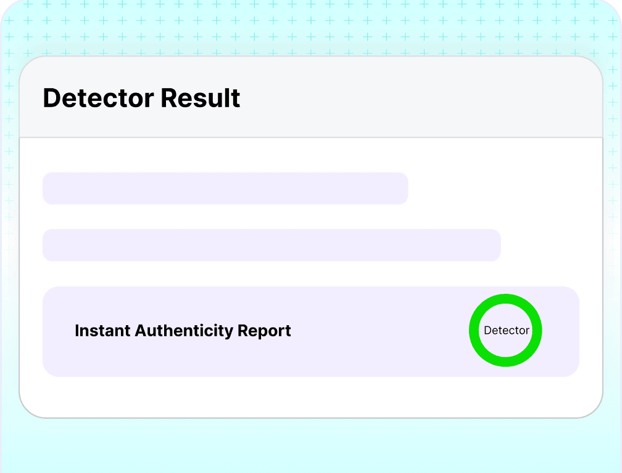Click the word Report in report row
The height and width of the screenshot is (473, 622).
(264, 331)
